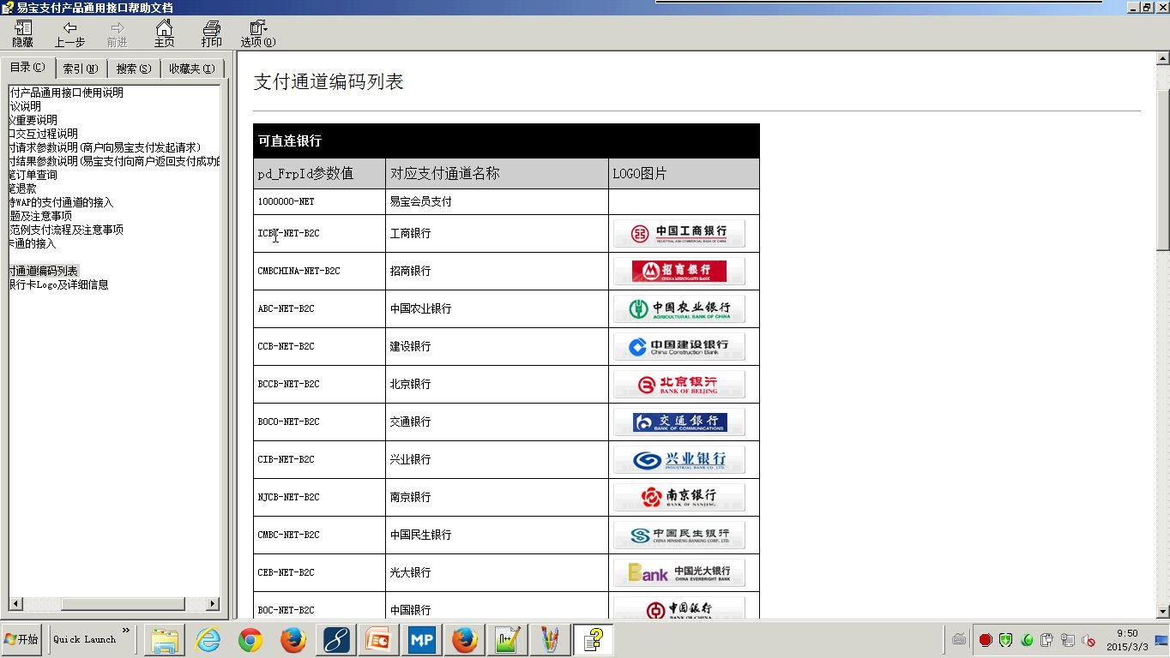This screenshot has width=1170, height=658.
Task: Click the 招商银行 logo image
Action: (x=679, y=271)
